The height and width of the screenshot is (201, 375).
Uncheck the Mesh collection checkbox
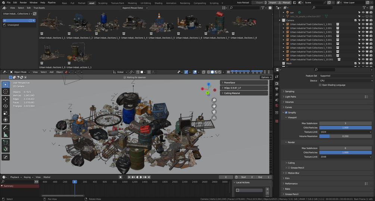coord(355,64)
